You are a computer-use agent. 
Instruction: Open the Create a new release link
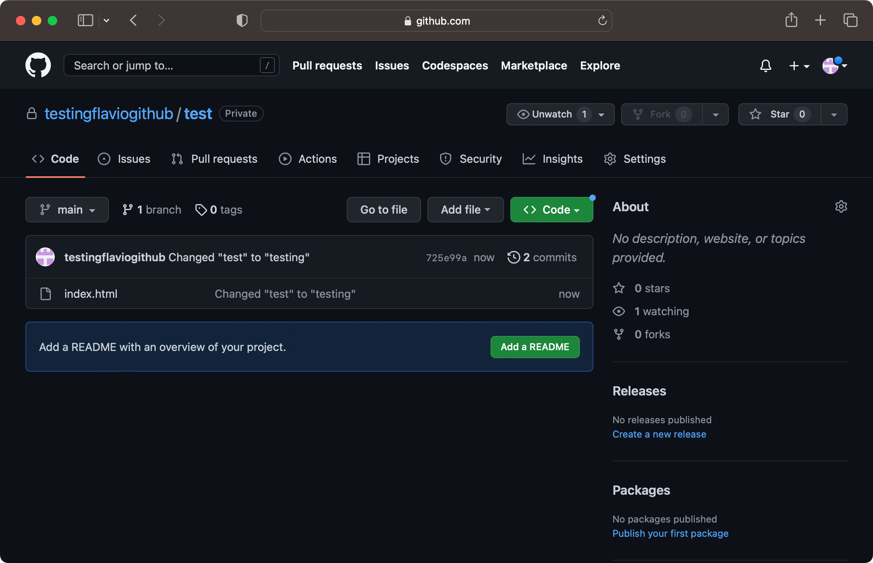coord(659,434)
